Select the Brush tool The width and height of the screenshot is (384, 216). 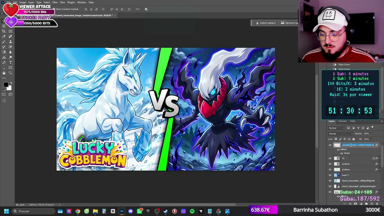click(x=4, y=42)
